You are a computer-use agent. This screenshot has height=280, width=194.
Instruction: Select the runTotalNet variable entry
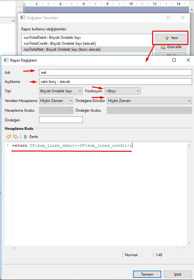tap(62, 49)
